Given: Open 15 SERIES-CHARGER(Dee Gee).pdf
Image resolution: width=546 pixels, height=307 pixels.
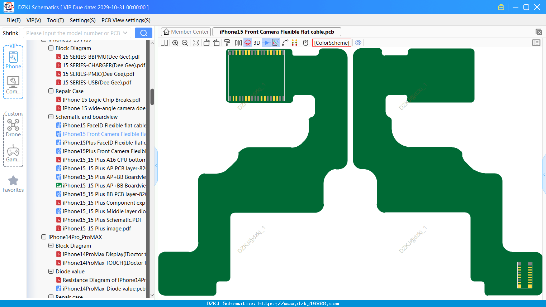Looking at the screenshot, I should point(101,65).
